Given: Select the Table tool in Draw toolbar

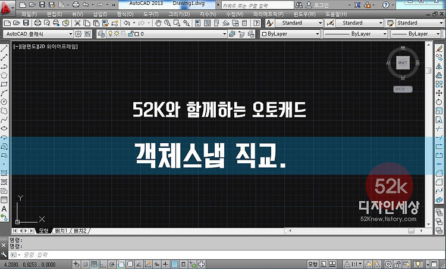Looking at the screenshot, I should [4, 200].
